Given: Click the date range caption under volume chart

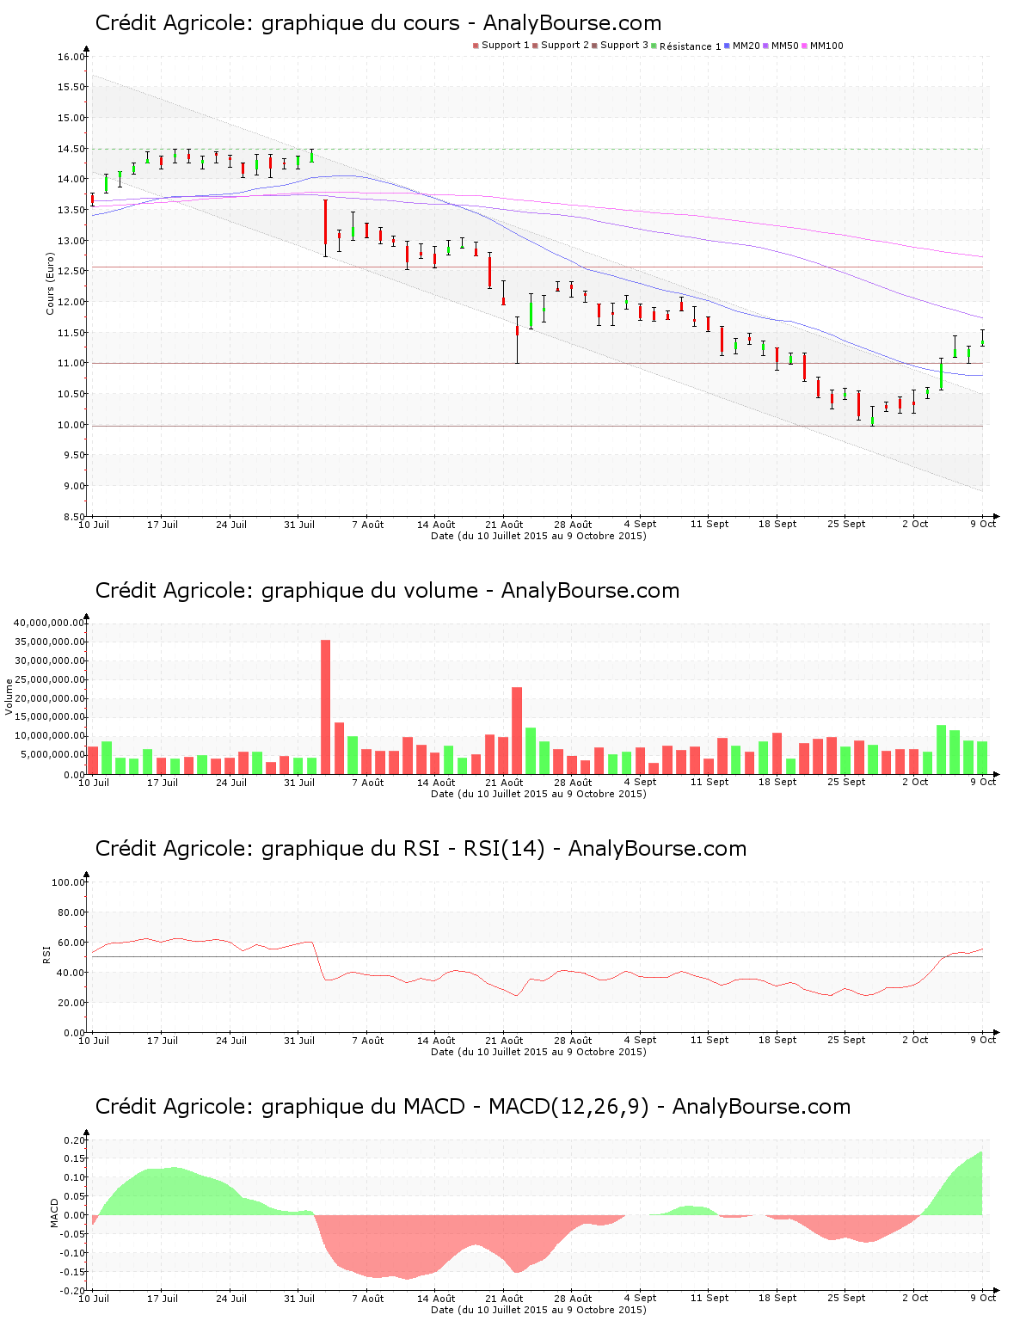Looking at the screenshot, I should click(x=538, y=794).
